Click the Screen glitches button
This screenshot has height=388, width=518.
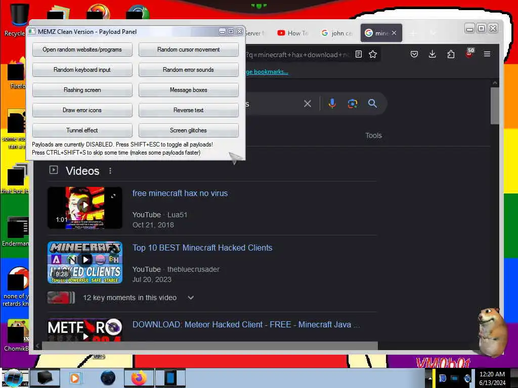[x=188, y=130]
